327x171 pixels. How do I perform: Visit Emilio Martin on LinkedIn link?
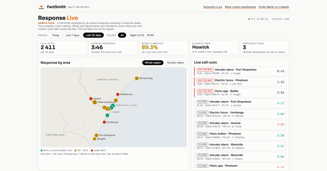pos(274,7)
